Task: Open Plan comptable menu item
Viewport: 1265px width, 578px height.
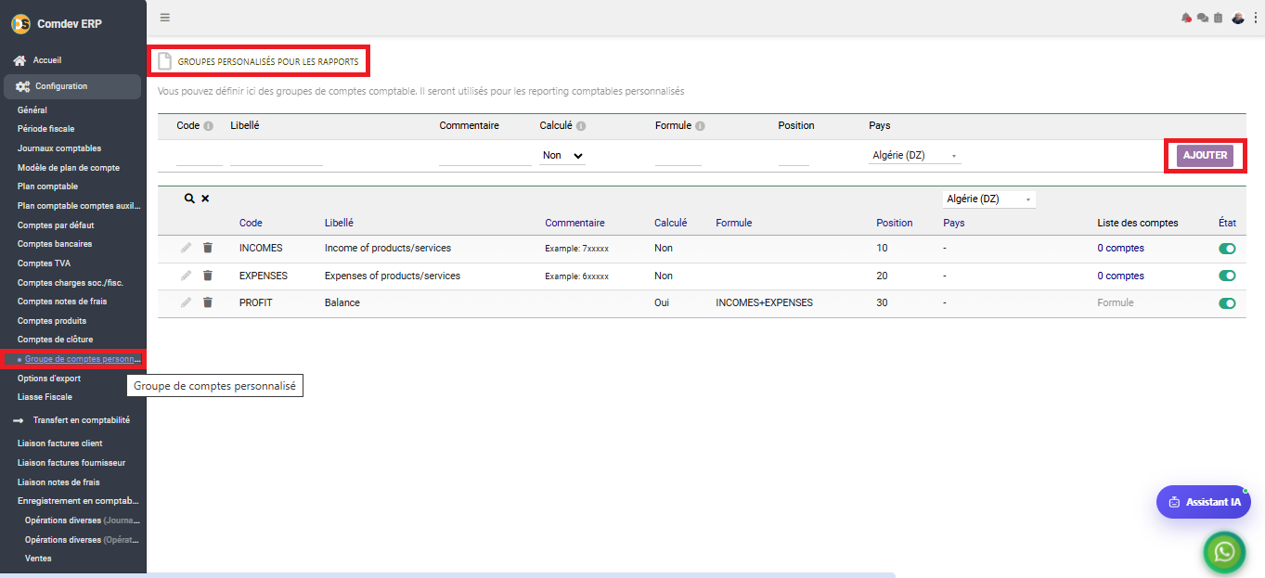Action: pos(47,186)
